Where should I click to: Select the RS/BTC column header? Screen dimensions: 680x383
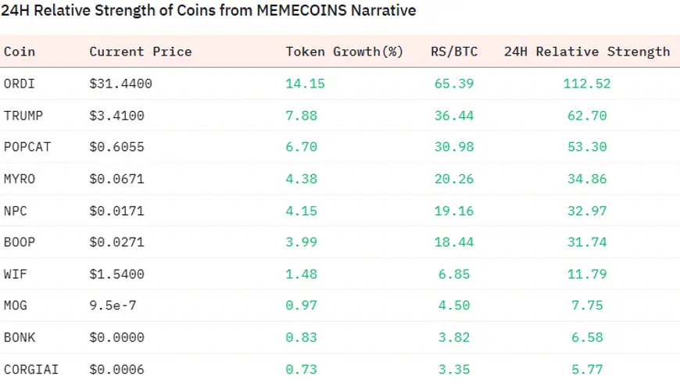[454, 52]
